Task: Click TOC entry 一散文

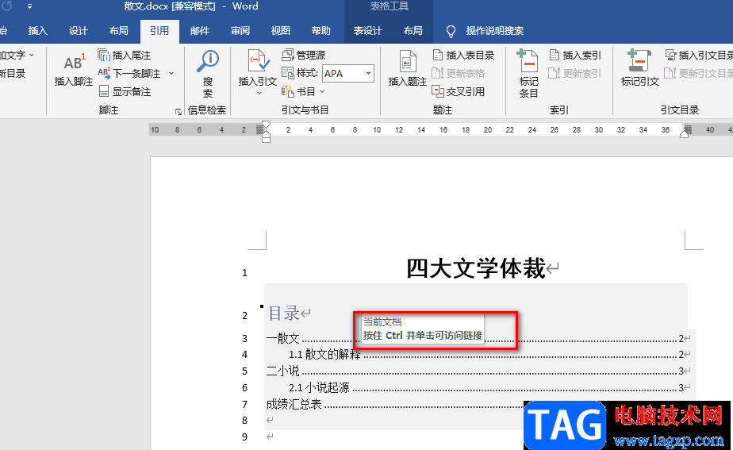Action: tap(282, 338)
